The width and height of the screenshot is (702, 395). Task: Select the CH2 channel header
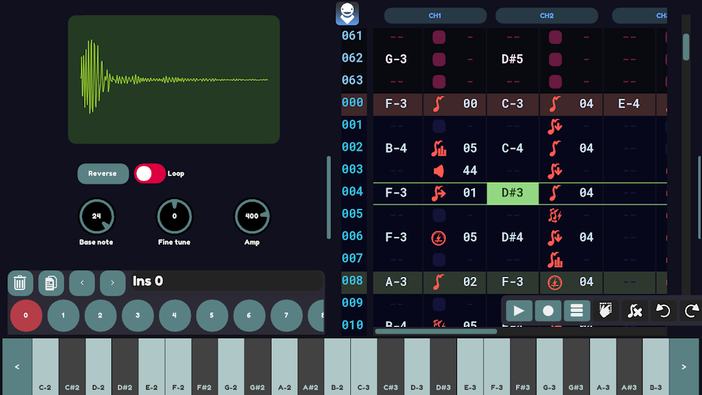coord(547,15)
